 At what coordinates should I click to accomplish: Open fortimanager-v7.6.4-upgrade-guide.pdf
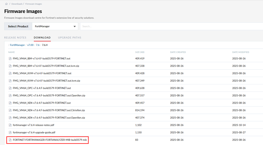34,132
